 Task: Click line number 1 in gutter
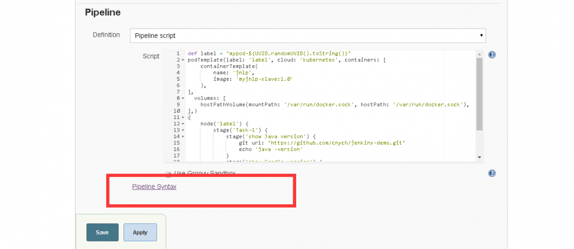pyautogui.click(x=178, y=53)
